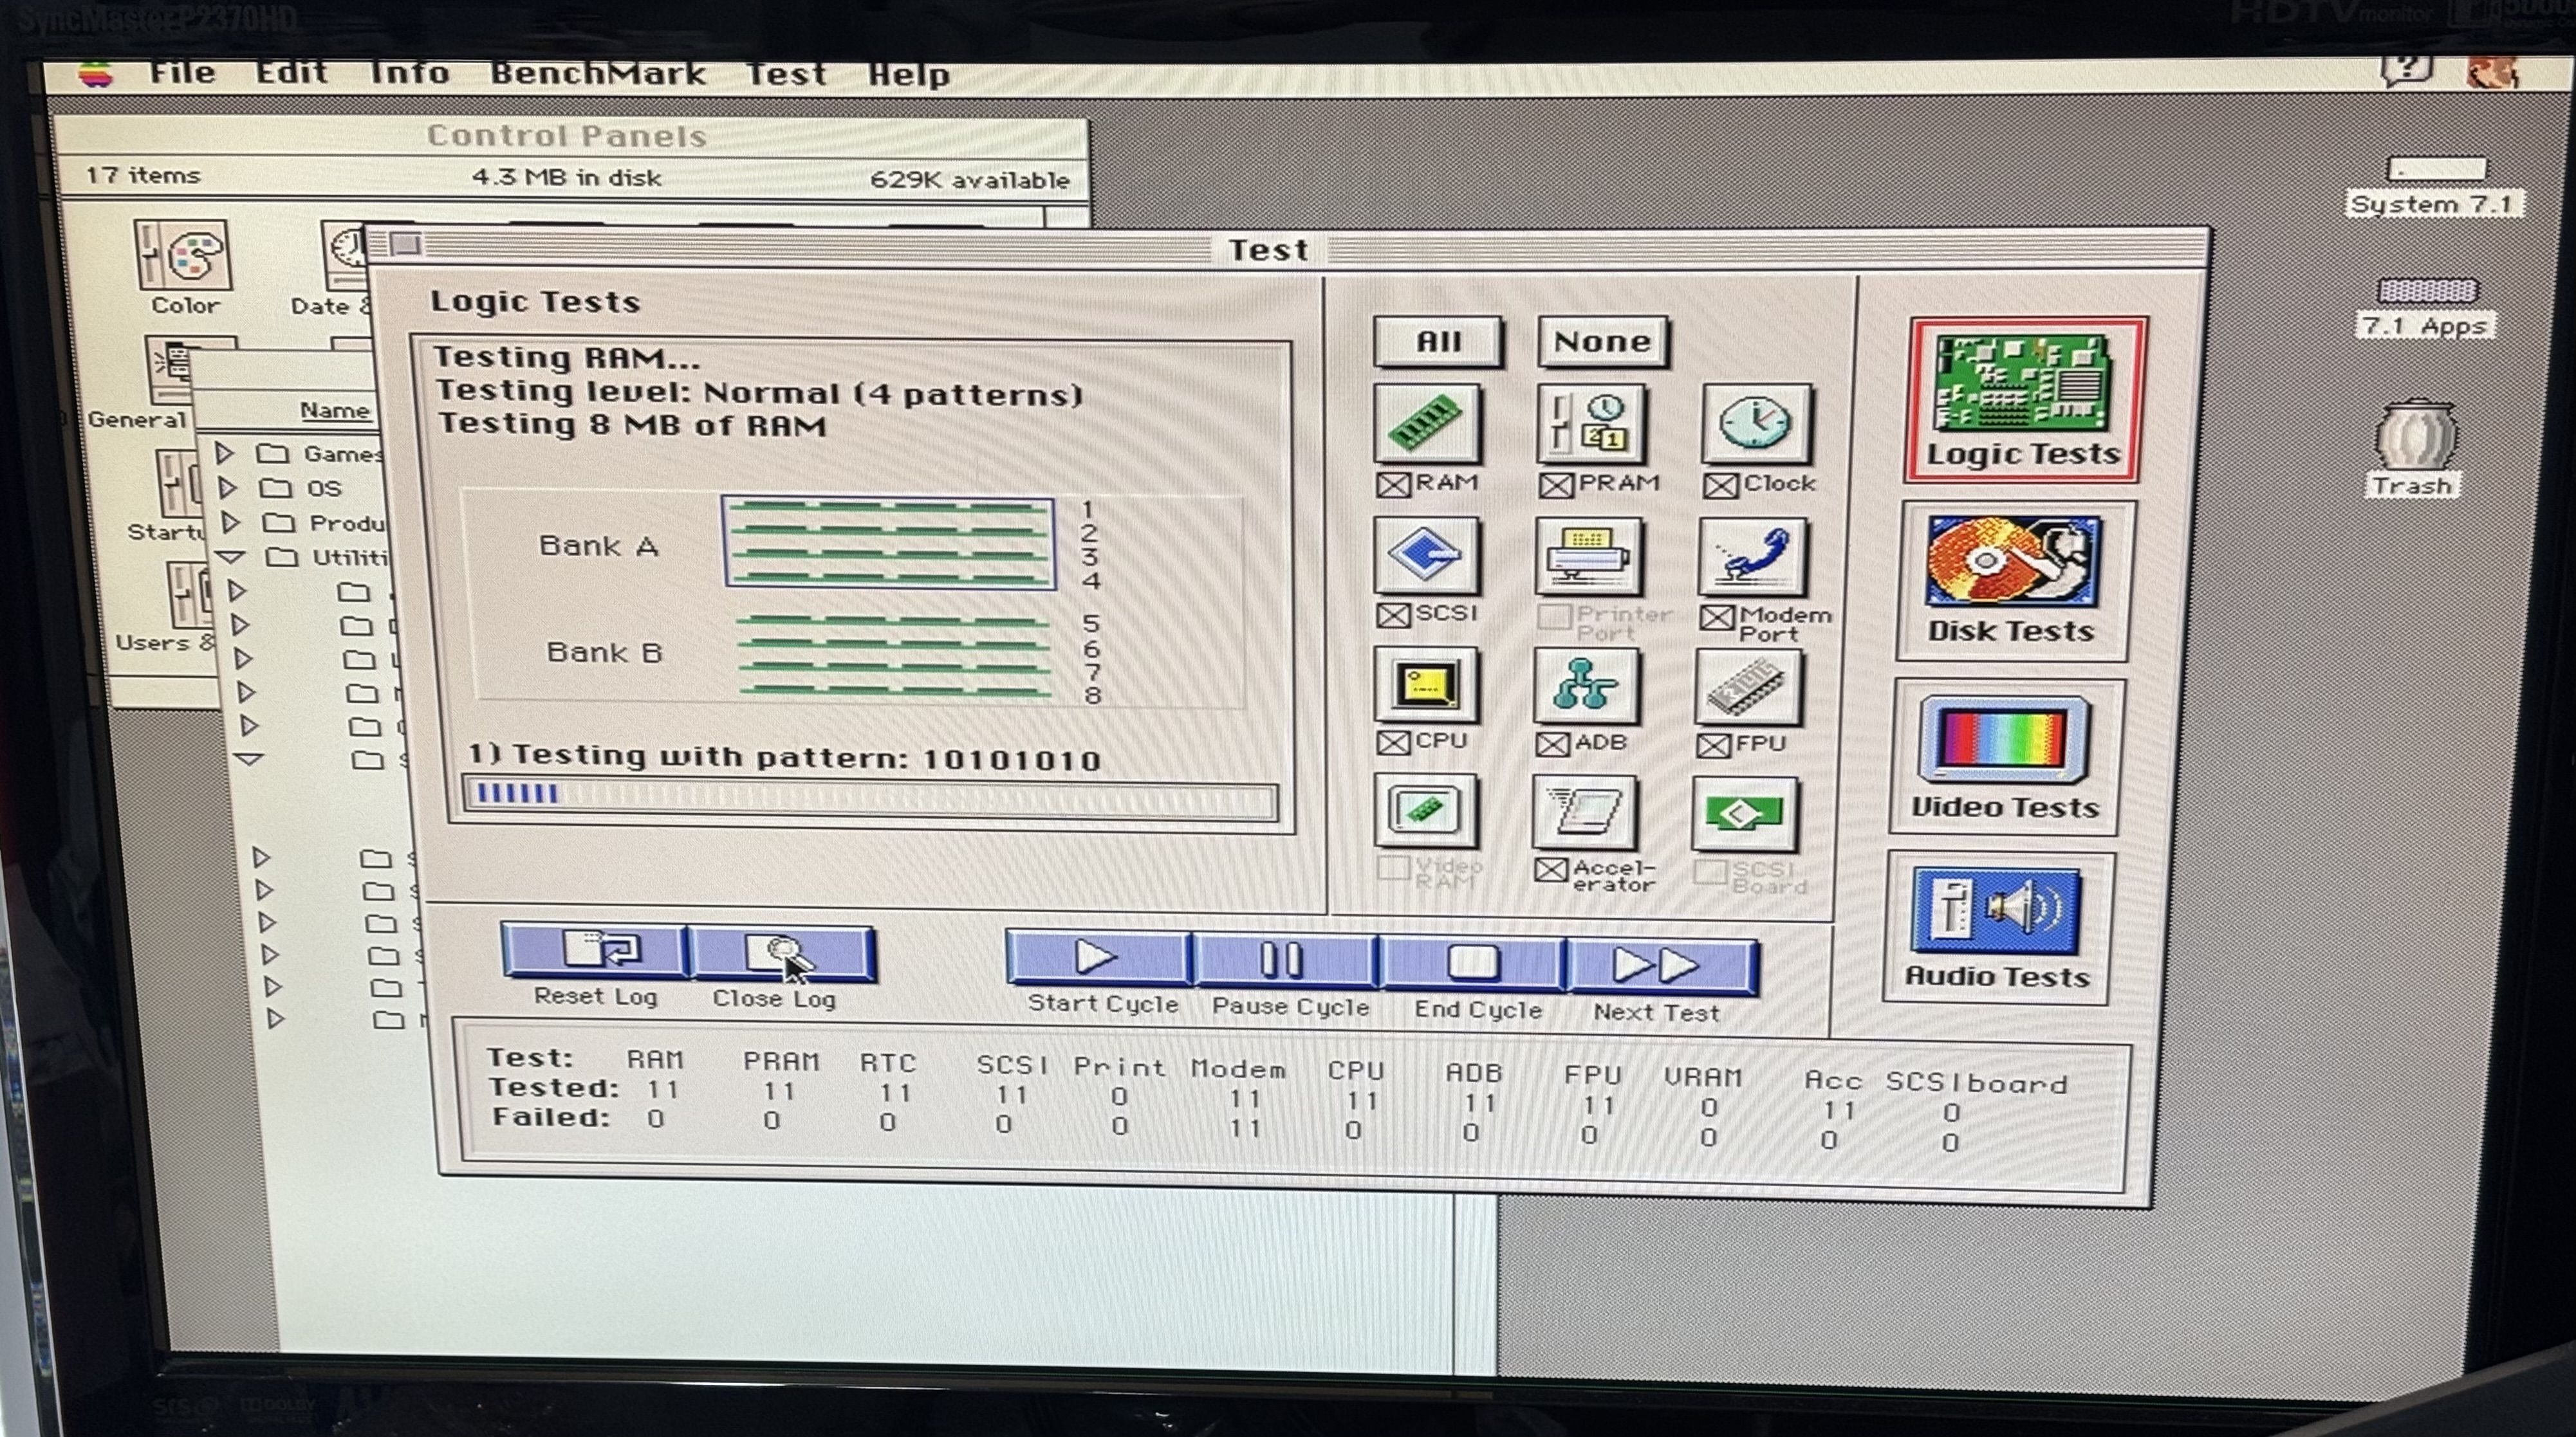Click the Test window close box
2576x1437 pixels.
(x=405, y=245)
